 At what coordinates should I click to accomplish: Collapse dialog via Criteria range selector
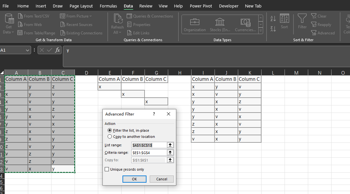coord(170,153)
